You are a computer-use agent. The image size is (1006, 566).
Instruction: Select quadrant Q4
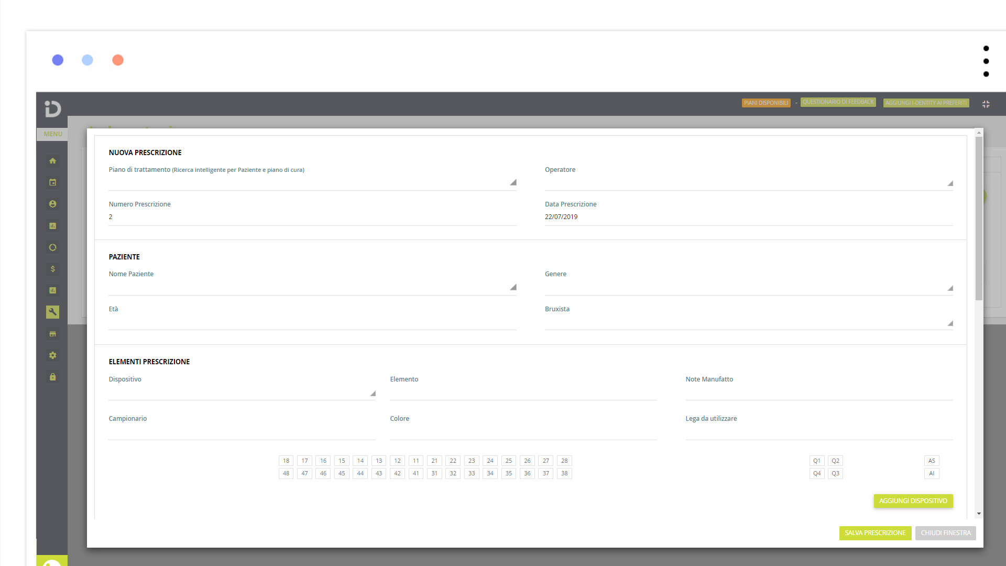817,474
